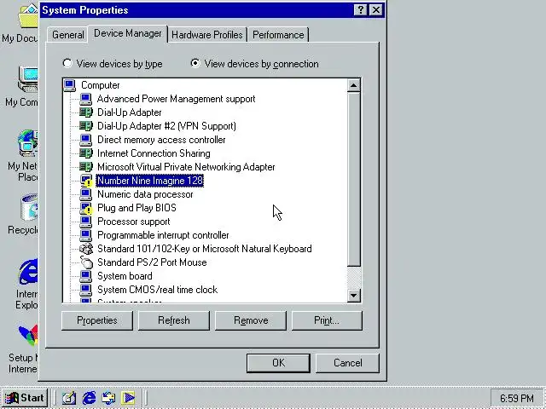Click the Print... button
The height and width of the screenshot is (409, 546).
click(327, 320)
